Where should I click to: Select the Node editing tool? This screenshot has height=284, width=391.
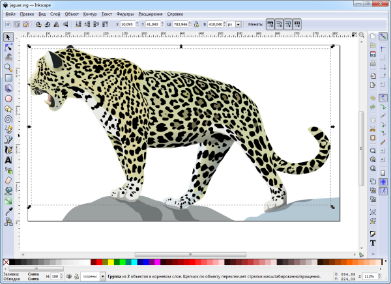click(x=8, y=48)
